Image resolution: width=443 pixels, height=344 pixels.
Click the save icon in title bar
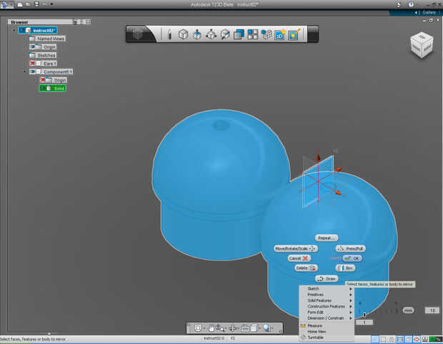coord(36,4)
